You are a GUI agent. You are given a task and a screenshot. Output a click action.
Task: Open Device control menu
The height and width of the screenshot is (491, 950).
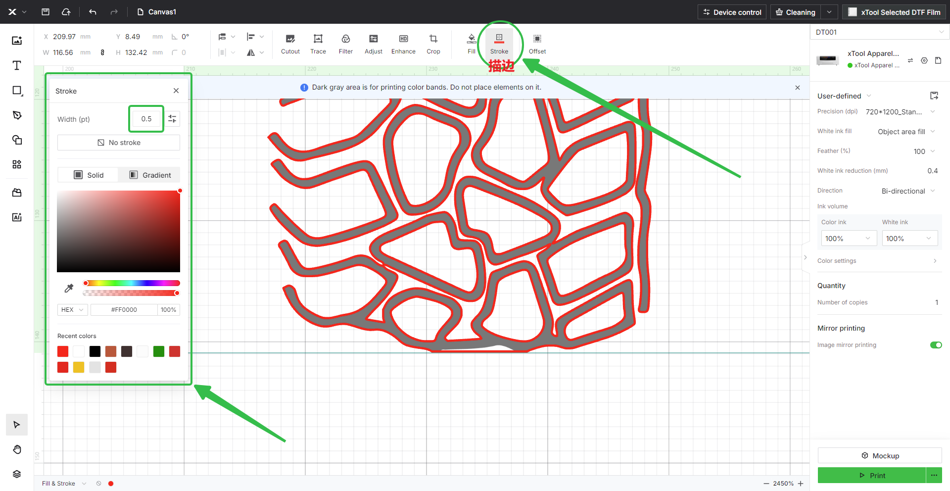(732, 12)
